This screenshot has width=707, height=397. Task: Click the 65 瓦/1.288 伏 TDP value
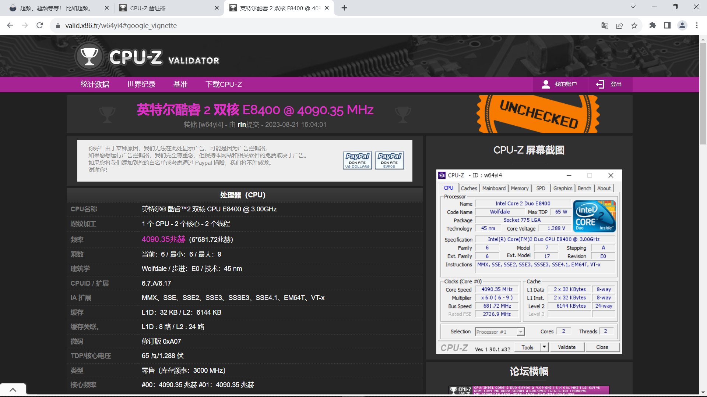point(163,356)
